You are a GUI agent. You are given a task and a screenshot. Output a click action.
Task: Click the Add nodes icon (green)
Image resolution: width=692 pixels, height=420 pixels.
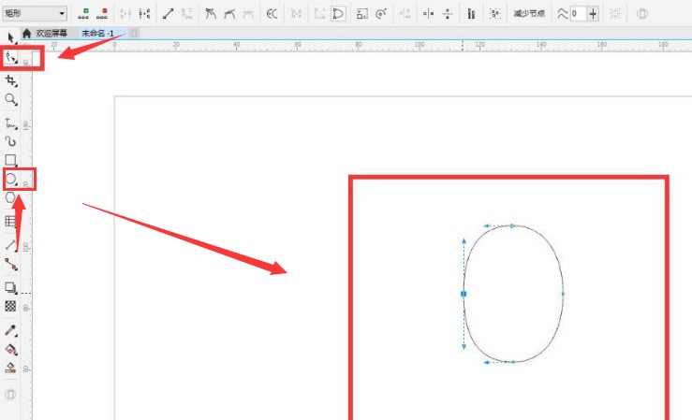pos(83,14)
